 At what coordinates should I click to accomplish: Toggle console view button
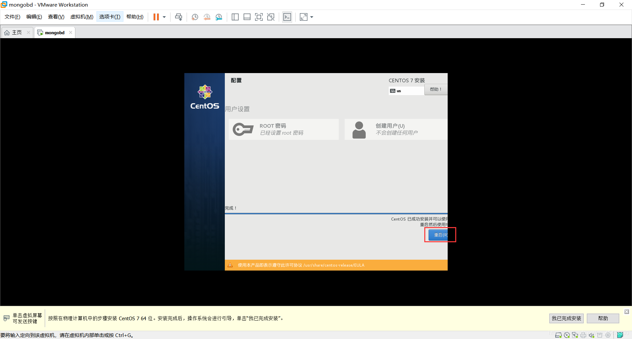[x=287, y=17]
